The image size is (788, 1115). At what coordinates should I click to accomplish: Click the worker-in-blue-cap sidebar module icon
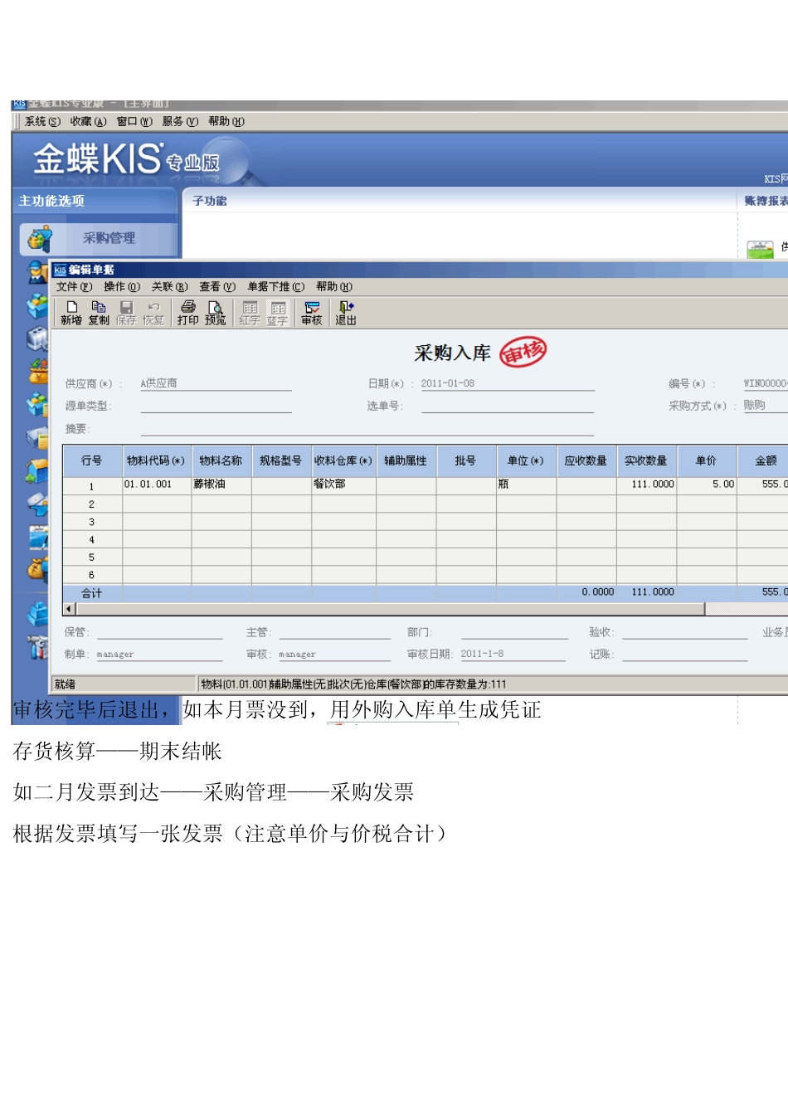[36, 272]
